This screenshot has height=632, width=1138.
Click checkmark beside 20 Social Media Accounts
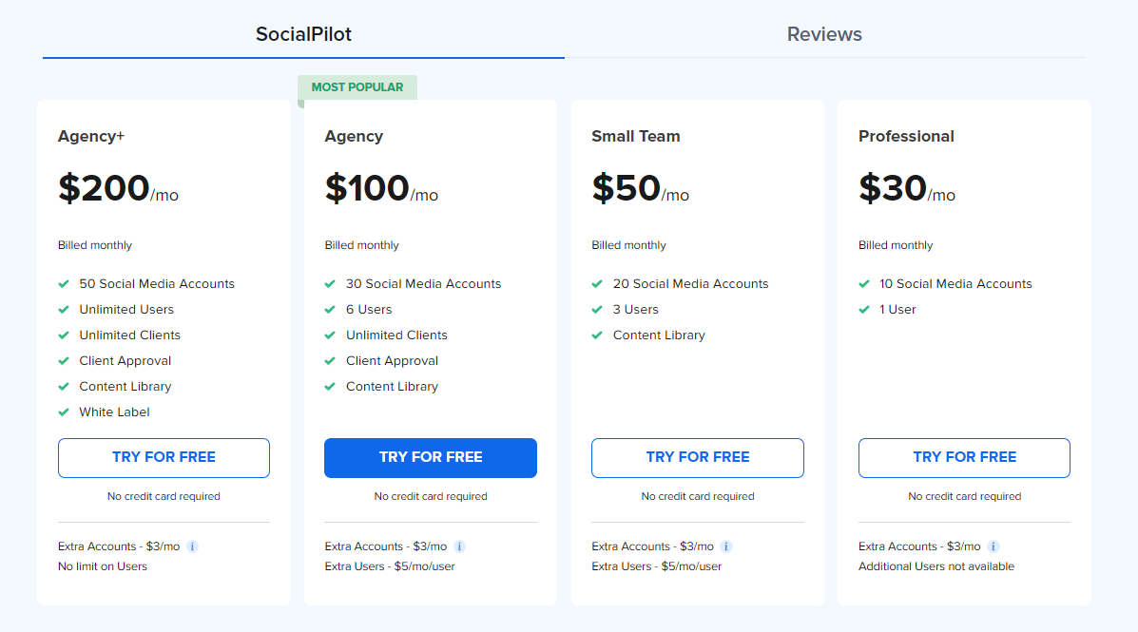click(x=597, y=284)
